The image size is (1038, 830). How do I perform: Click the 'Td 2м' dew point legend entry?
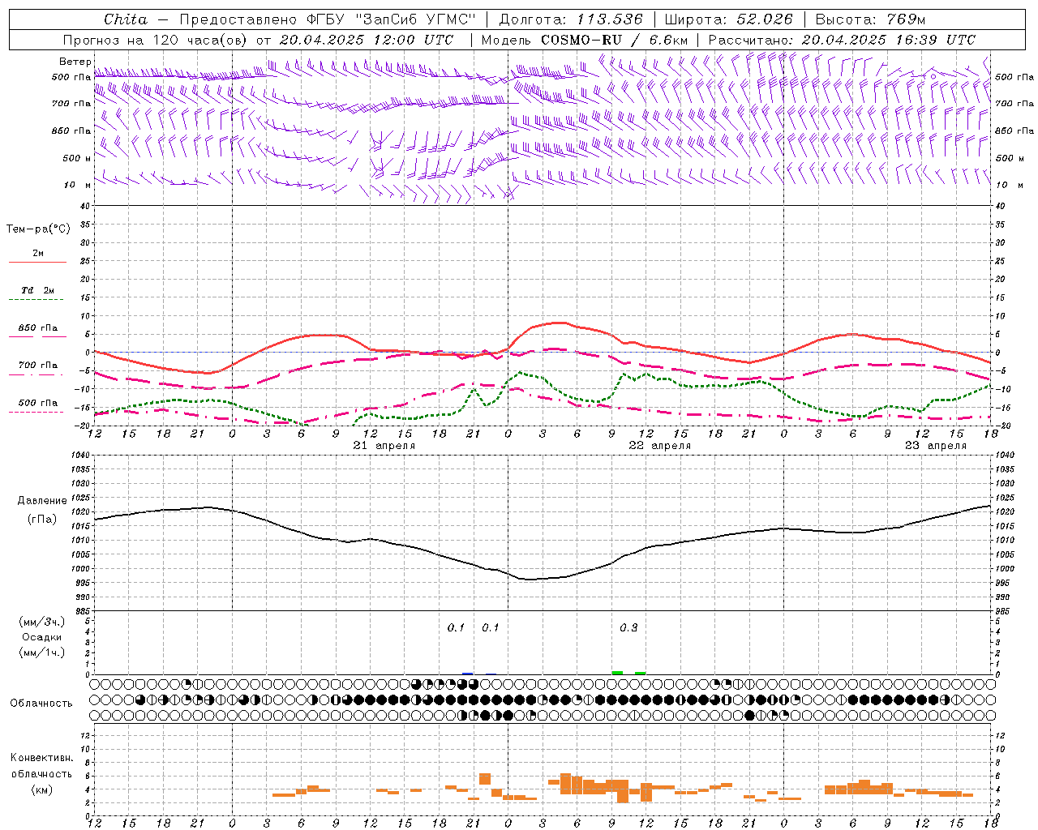38,290
